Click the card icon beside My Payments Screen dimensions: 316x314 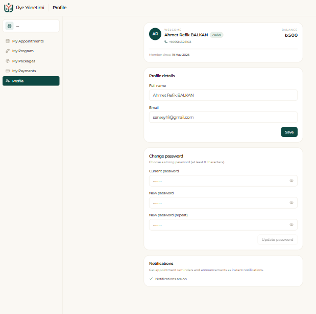point(8,71)
